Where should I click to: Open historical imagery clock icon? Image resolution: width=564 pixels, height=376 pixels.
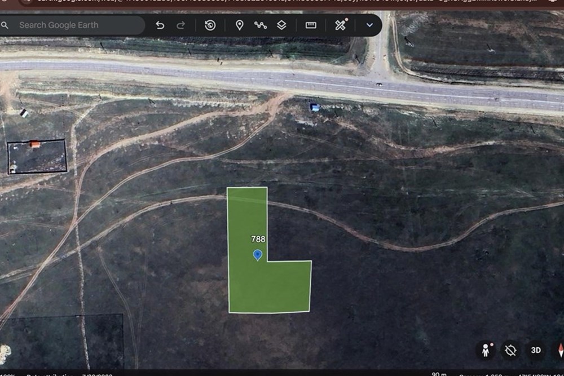coord(210,25)
